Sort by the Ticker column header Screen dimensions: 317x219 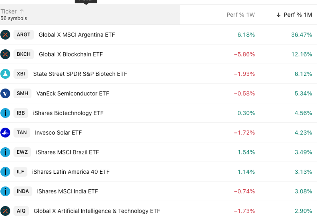click(9, 11)
